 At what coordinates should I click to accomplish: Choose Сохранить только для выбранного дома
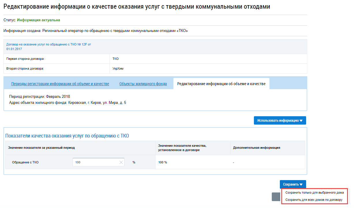click(314, 192)
